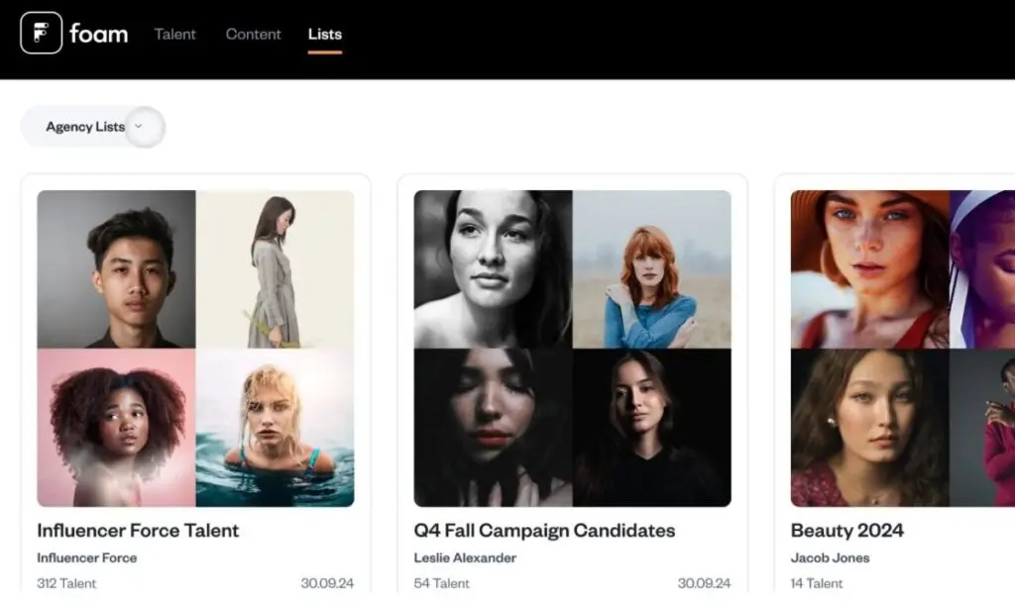Click the Influencer Force Talent card preview
This screenshot has width=1015, height=606.
click(x=195, y=351)
